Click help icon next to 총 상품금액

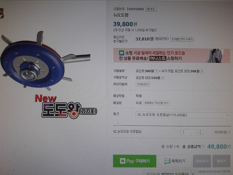coord(203,147)
